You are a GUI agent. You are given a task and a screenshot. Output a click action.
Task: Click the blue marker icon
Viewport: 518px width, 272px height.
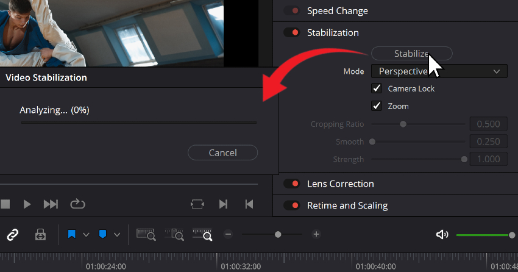click(103, 234)
